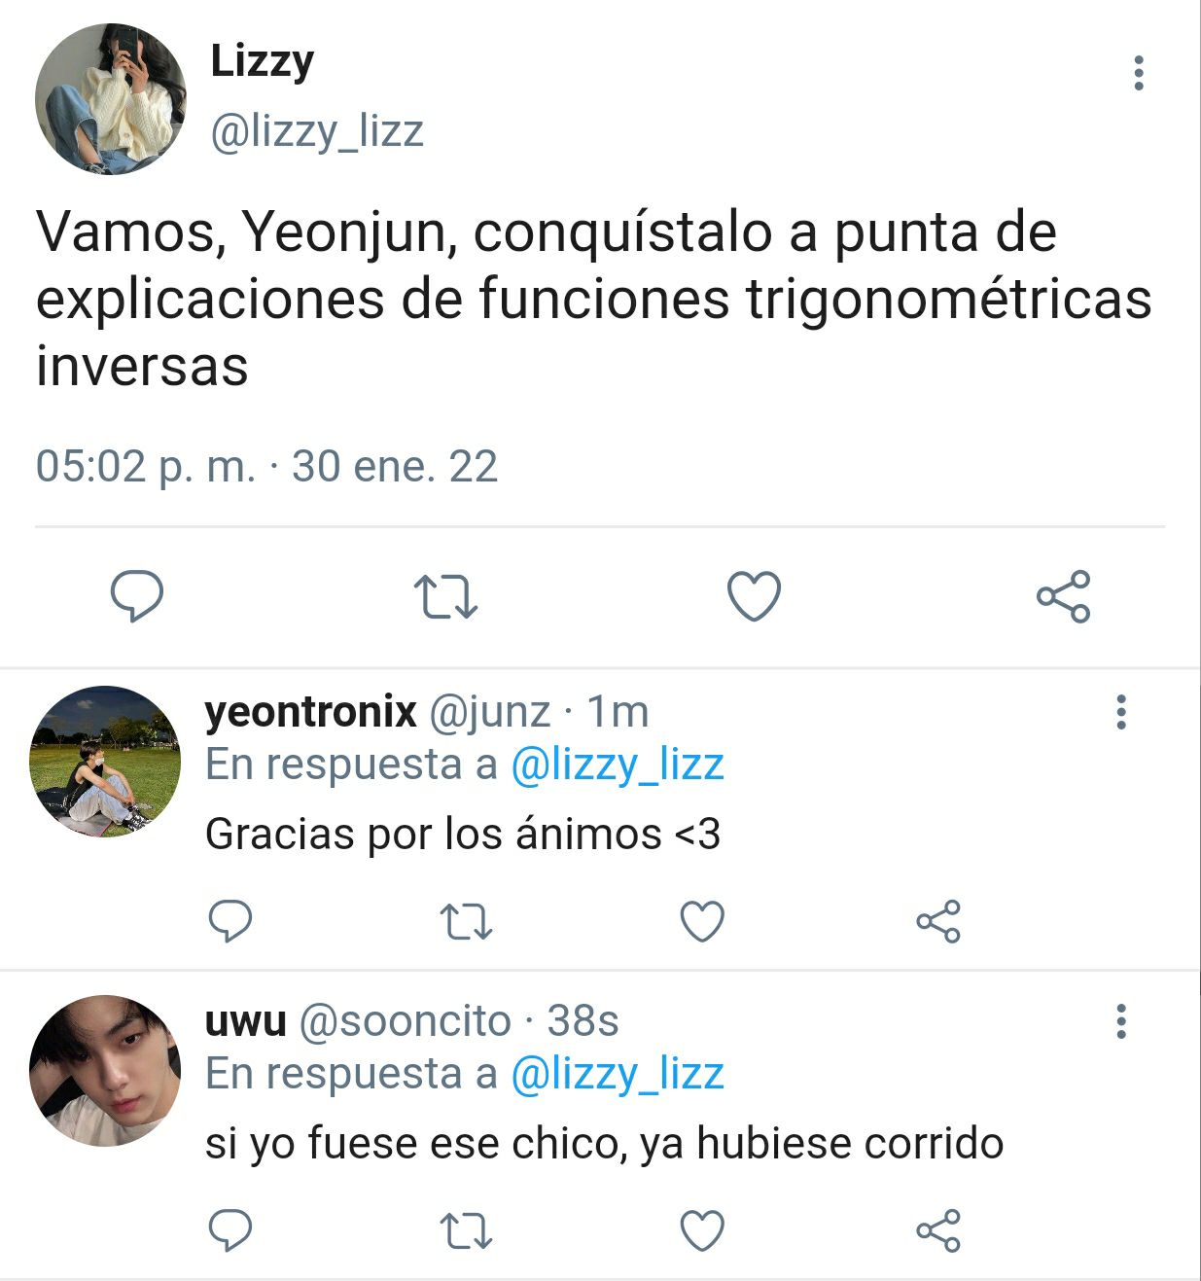Image resolution: width=1201 pixels, height=1281 pixels.
Task: View Lizzy's profile picture
Action: click(110, 99)
